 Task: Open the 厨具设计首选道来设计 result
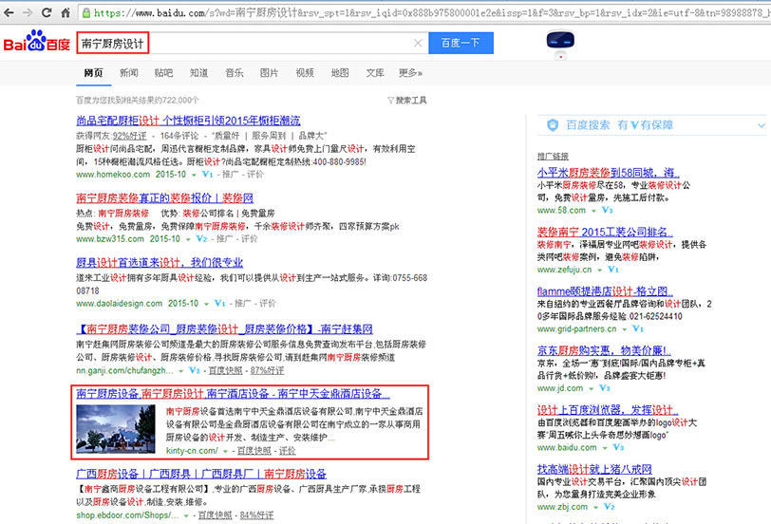click(x=160, y=263)
